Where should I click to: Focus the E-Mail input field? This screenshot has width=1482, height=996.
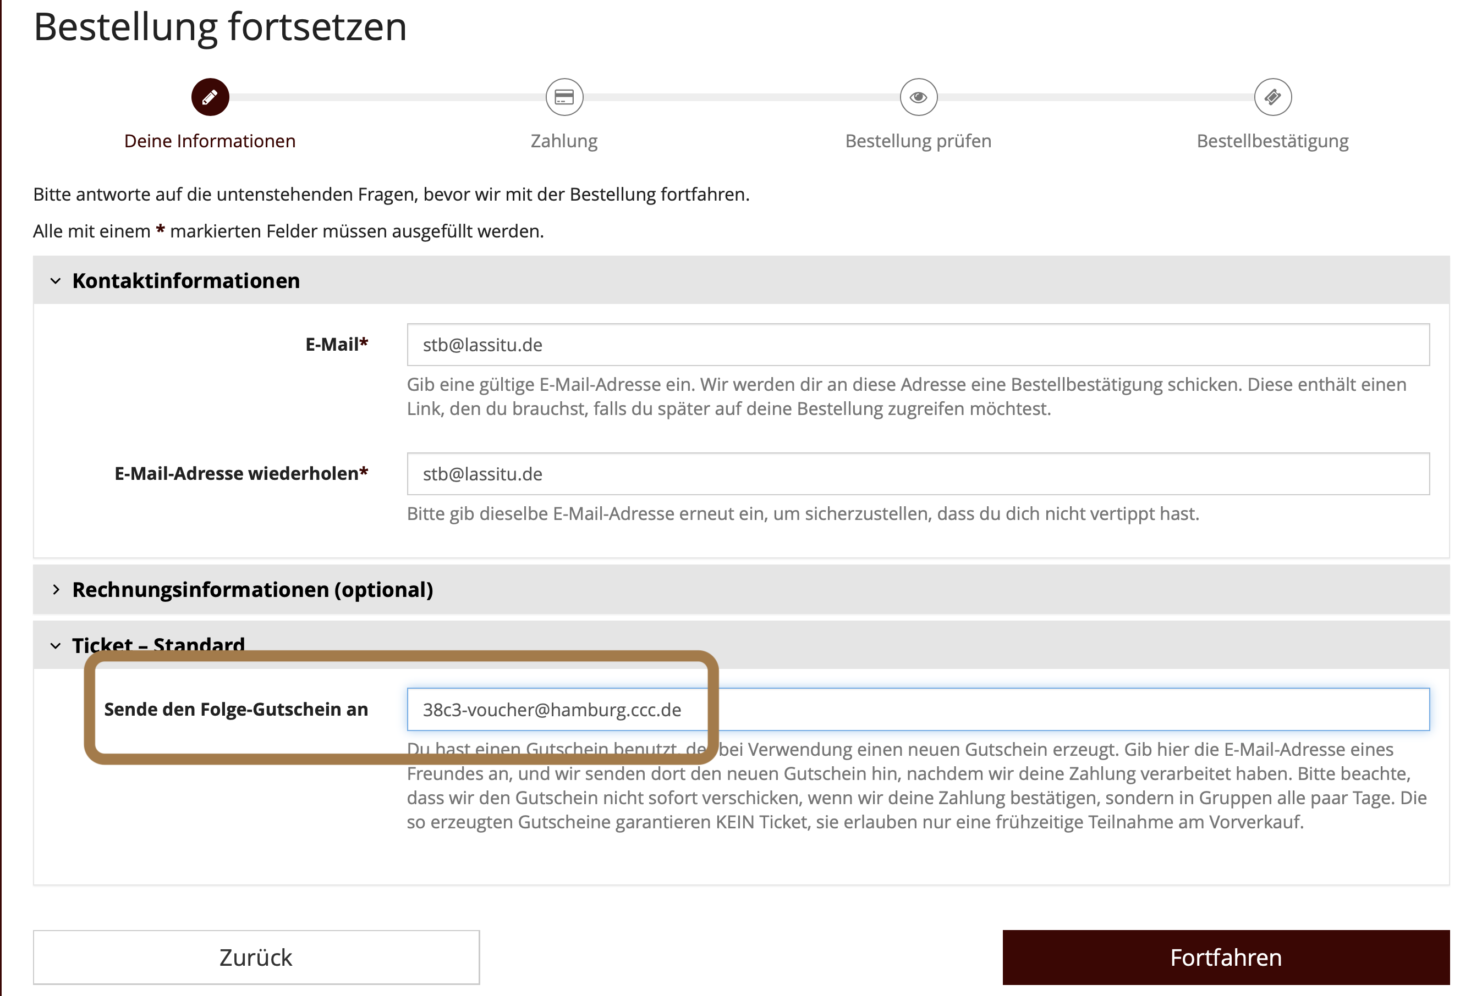[918, 345]
